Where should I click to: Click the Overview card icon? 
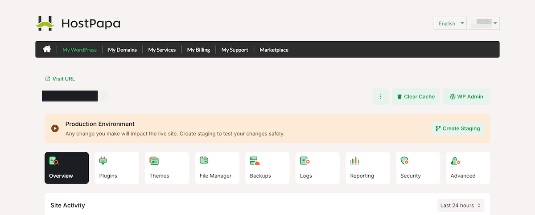(x=54, y=161)
